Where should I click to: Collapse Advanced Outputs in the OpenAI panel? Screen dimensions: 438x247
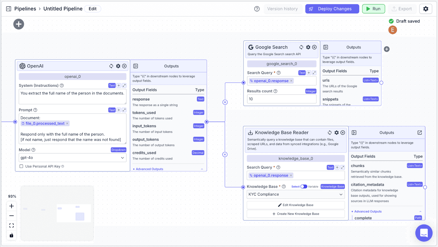coord(202,169)
